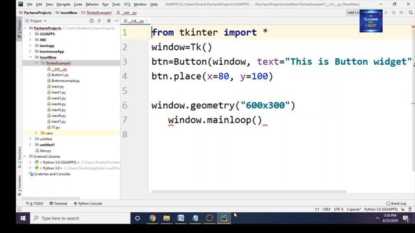
Task: Click CRLF line separator in status bar
Action: 326,209
